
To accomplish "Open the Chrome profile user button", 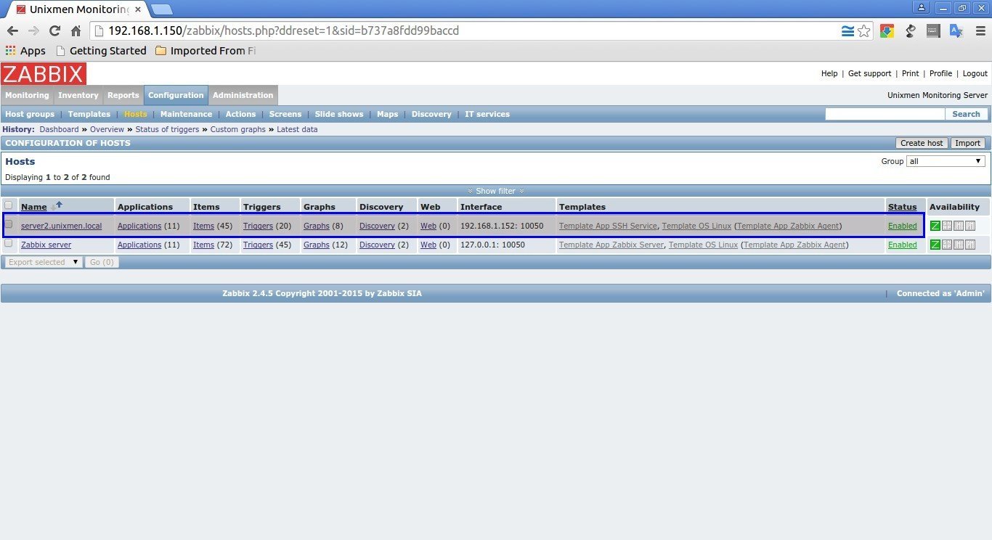I will [922, 8].
